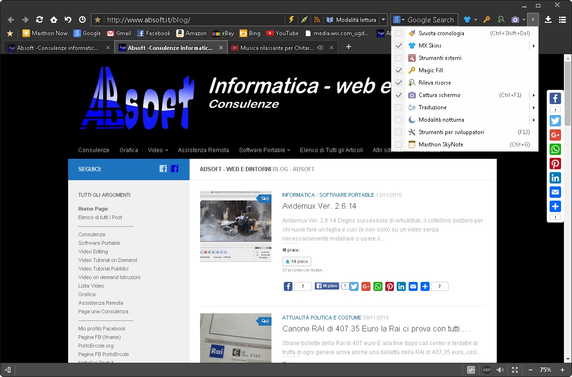Check the Modalità notturna checkbox

[x=399, y=120]
